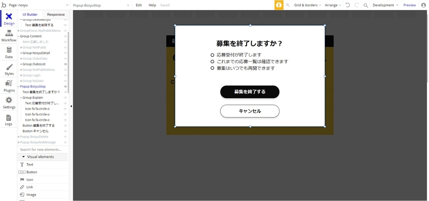This screenshot has width=429, height=201.
Task: Select Text 募集を終了しますか？ in the tree
Action: [41, 92]
